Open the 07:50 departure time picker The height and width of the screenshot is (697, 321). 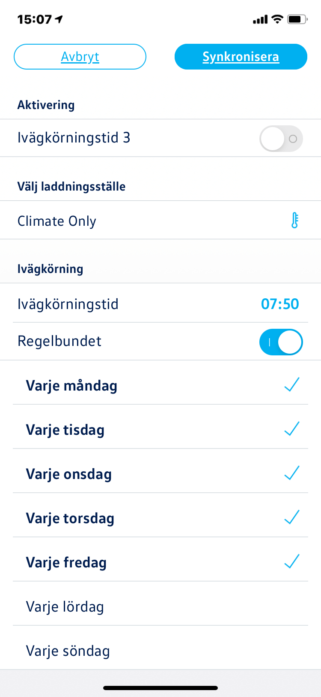click(280, 304)
